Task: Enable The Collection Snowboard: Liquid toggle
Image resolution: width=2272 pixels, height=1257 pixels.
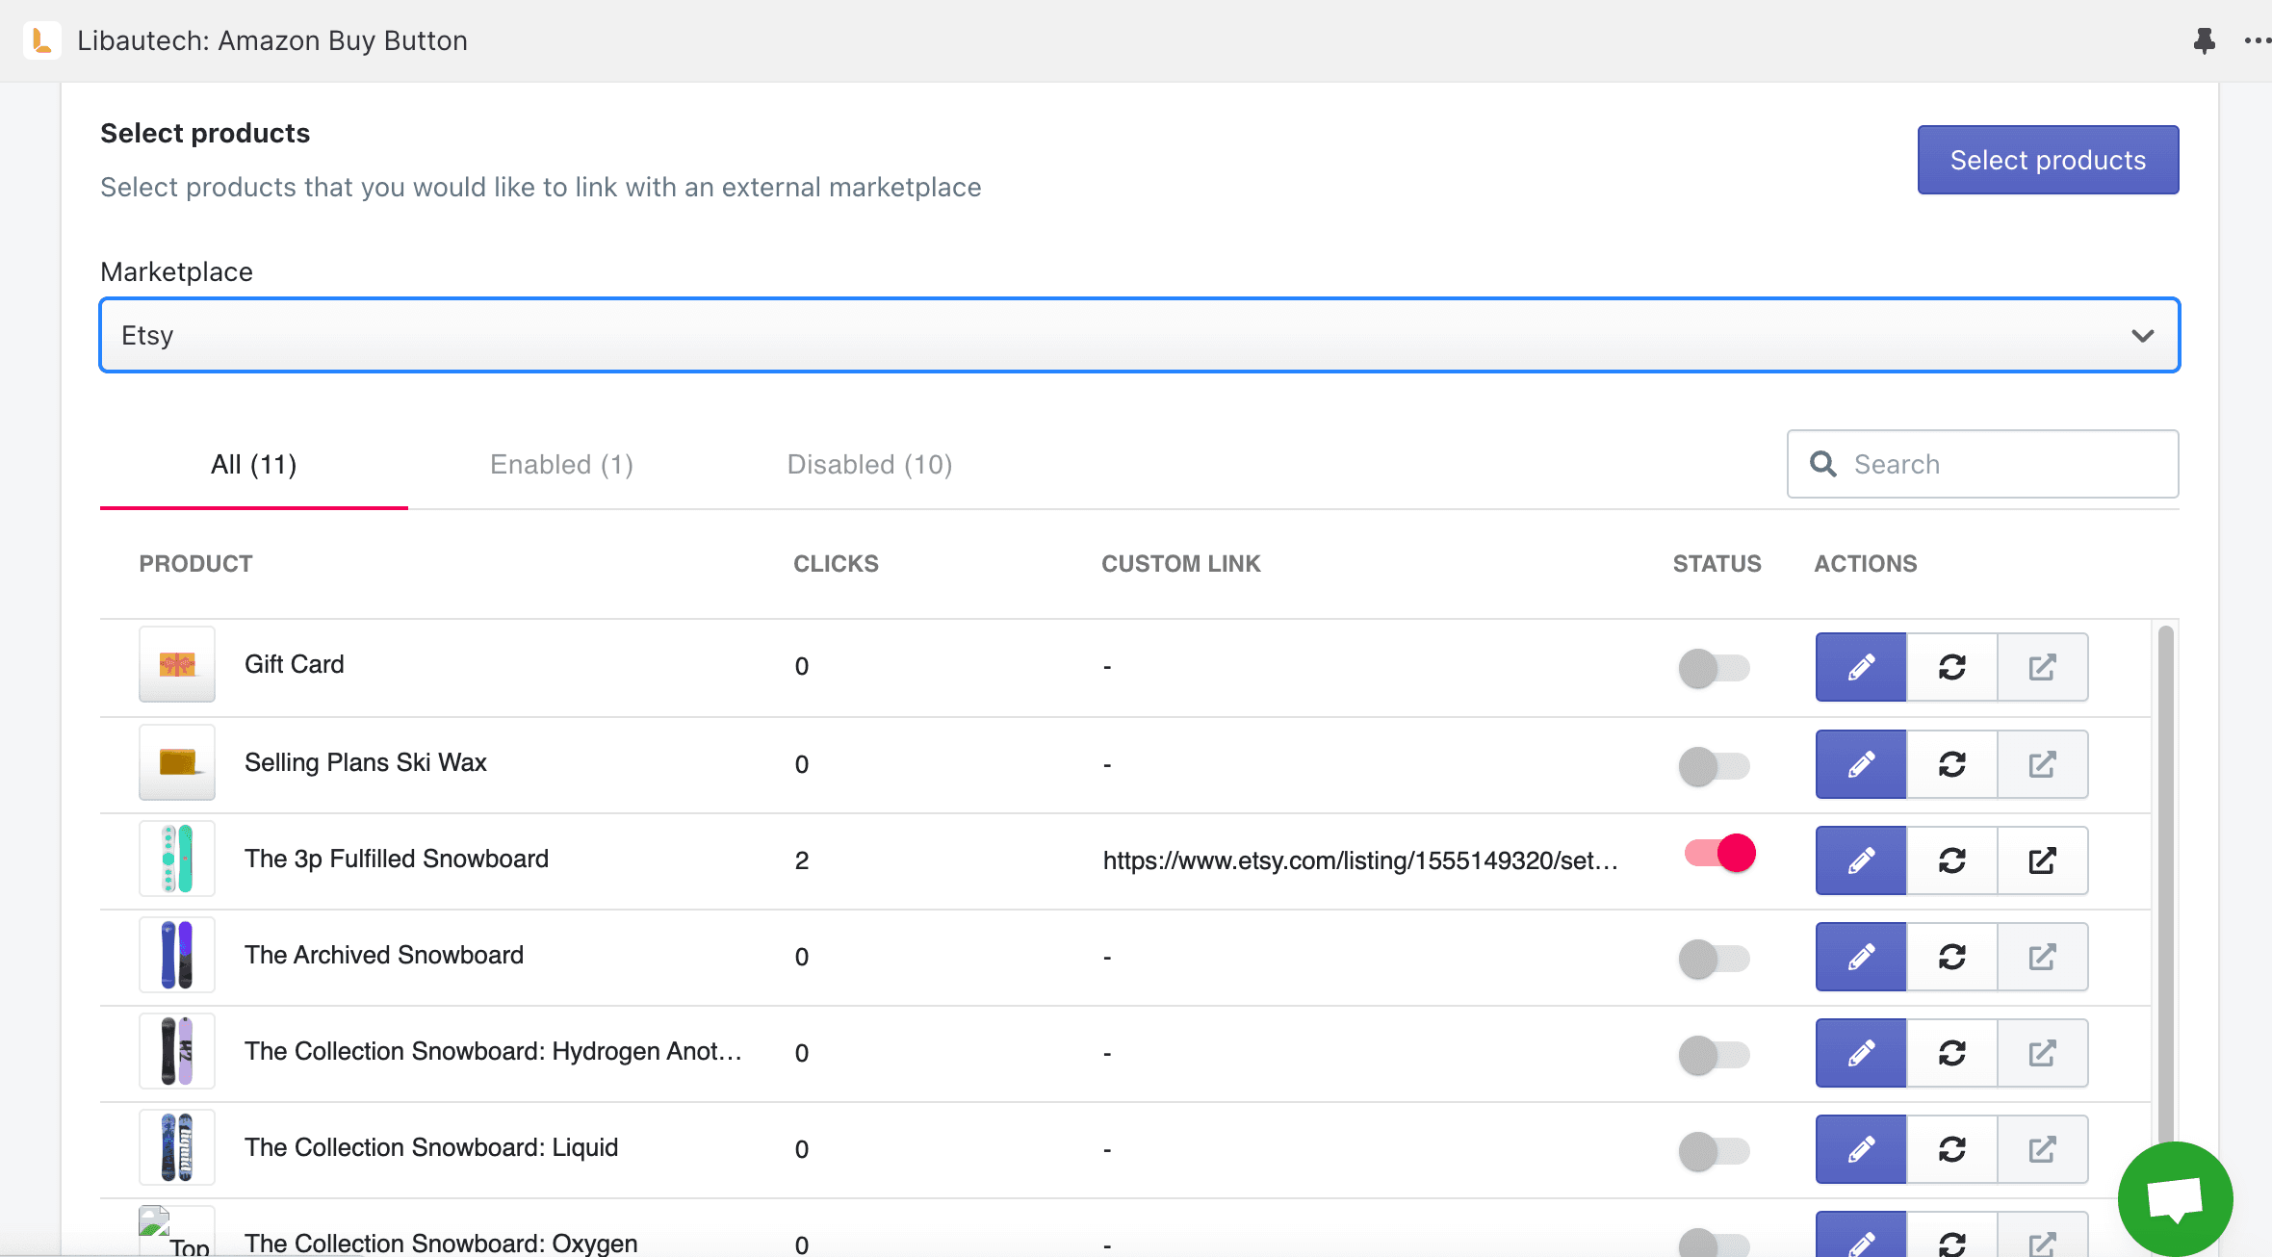Action: [1714, 1151]
